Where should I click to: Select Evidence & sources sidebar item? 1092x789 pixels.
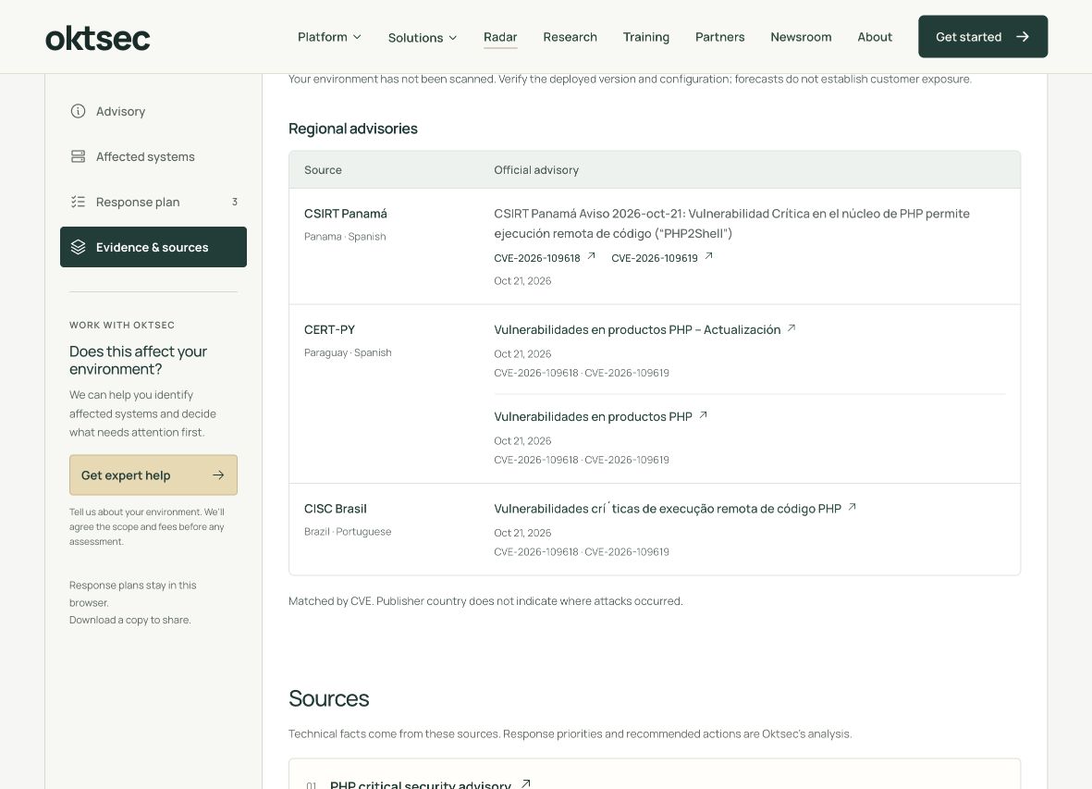point(153,247)
